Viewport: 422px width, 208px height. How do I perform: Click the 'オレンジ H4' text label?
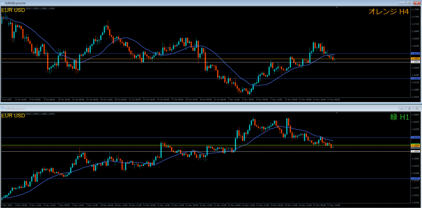(388, 12)
